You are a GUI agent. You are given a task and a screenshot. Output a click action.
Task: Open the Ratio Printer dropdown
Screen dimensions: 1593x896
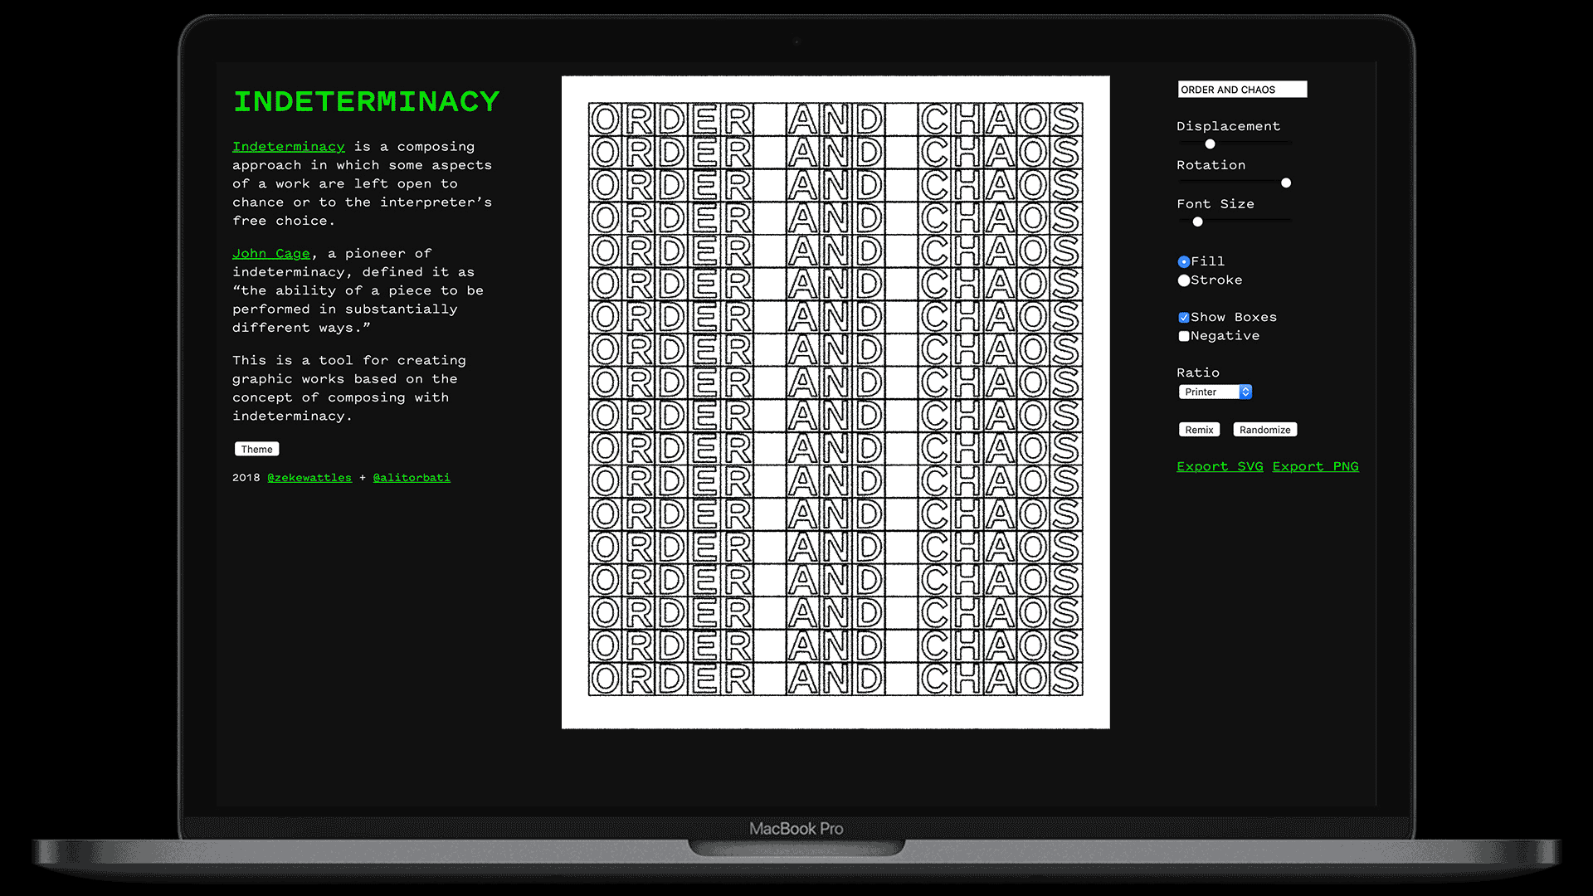(1215, 392)
